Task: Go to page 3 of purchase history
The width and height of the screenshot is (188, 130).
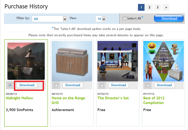Action: [157, 7]
